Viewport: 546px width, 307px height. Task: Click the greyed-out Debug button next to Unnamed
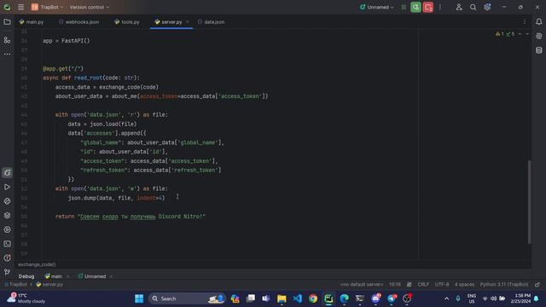point(404,7)
